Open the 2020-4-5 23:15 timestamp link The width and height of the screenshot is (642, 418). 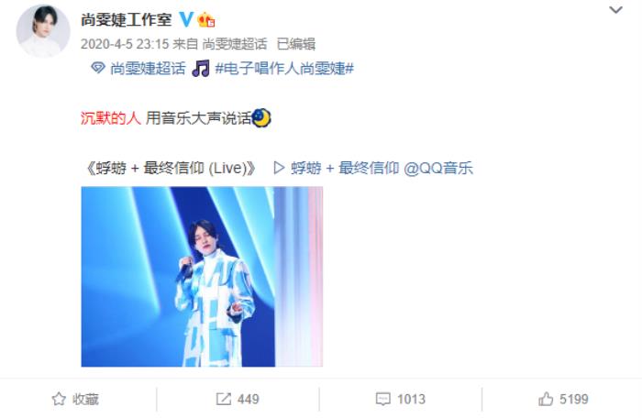(125, 44)
